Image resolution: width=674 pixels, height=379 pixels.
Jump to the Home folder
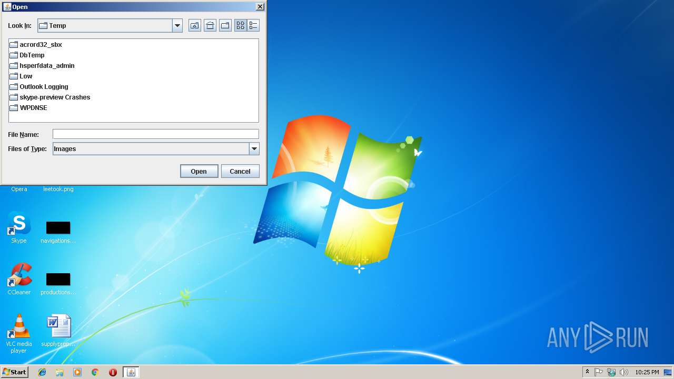pyautogui.click(x=210, y=25)
